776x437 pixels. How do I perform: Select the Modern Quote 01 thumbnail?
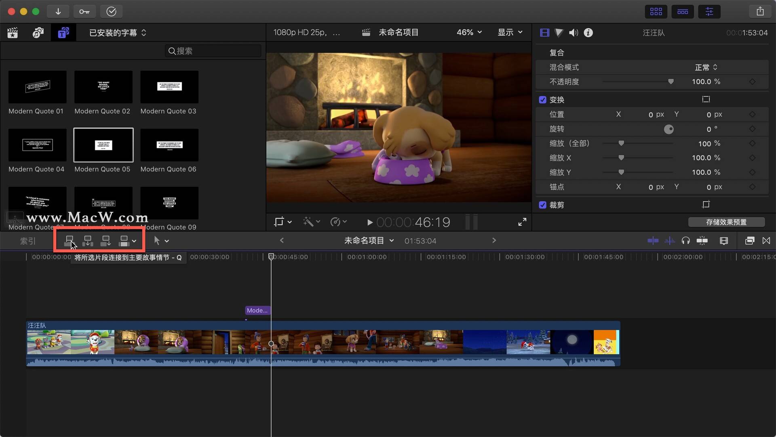click(x=37, y=87)
